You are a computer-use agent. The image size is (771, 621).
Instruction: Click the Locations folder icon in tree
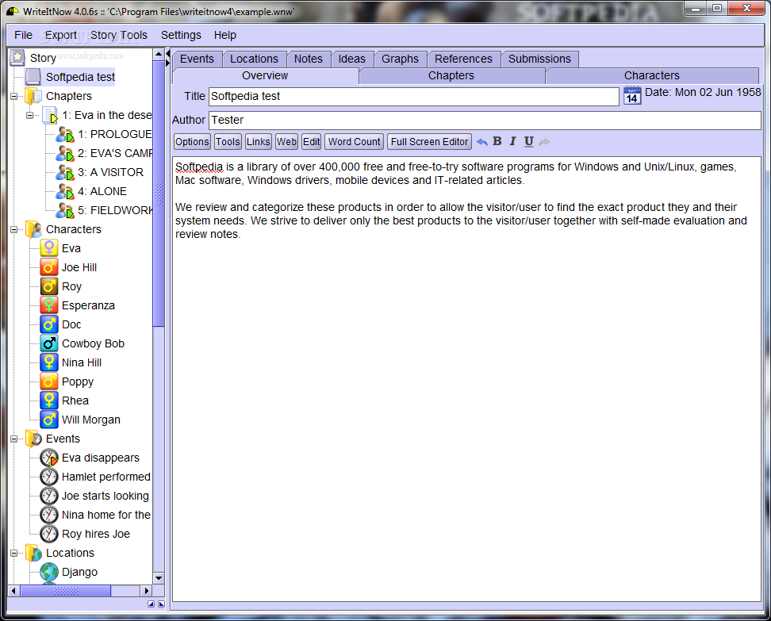point(33,553)
